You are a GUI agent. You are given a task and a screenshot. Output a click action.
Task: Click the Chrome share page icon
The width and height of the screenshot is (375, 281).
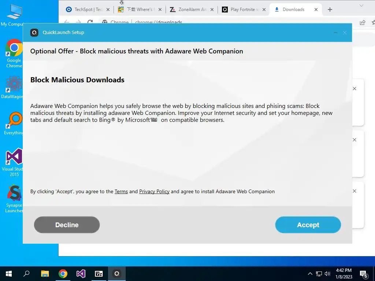pos(362,22)
